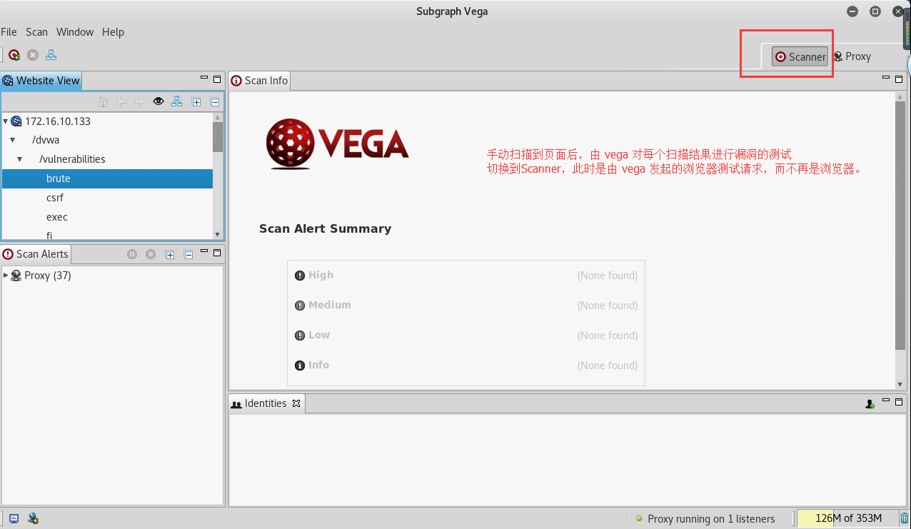Collapse the /vulnerabilities tree node

click(19, 159)
